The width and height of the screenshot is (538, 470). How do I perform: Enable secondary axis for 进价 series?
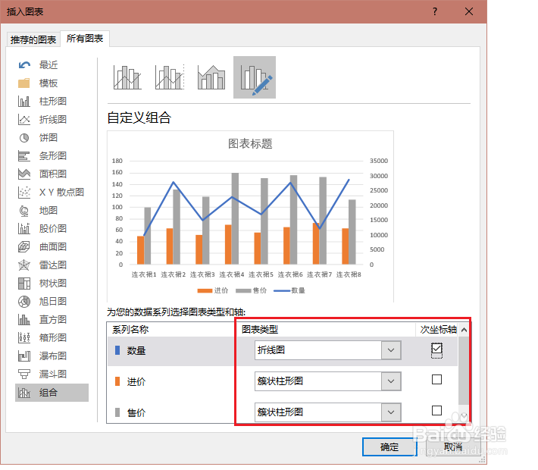click(436, 379)
